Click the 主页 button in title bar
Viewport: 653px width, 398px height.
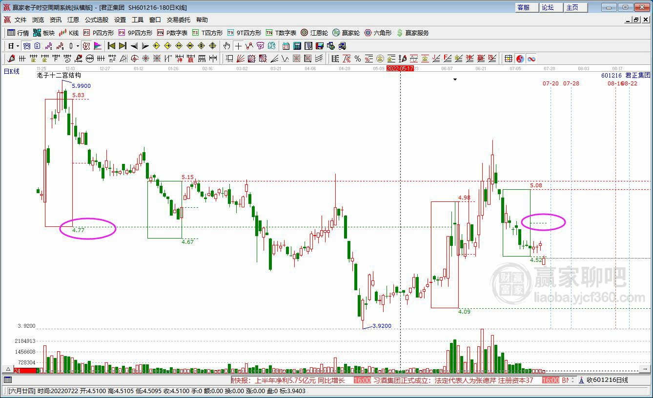coord(576,7)
